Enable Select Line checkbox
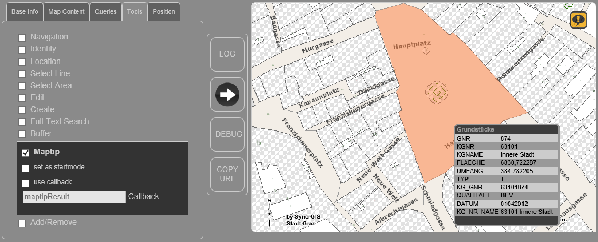The width and height of the screenshot is (598, 242). pyautogui.click(x=22, y=74)
